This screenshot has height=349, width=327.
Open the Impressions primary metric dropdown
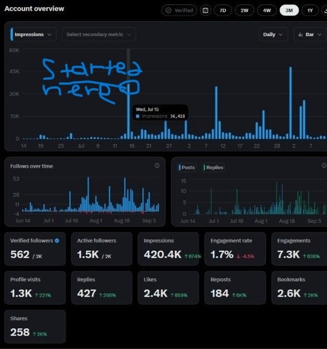click(33, 34)
